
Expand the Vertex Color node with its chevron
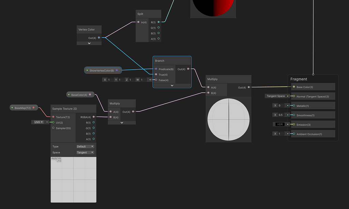pyautogui.click(x=89, y=43)
